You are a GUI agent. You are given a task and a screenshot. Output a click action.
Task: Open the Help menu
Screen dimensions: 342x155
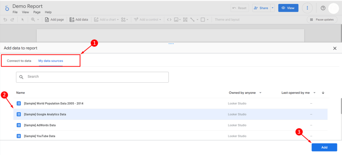[x=48, y=12]
